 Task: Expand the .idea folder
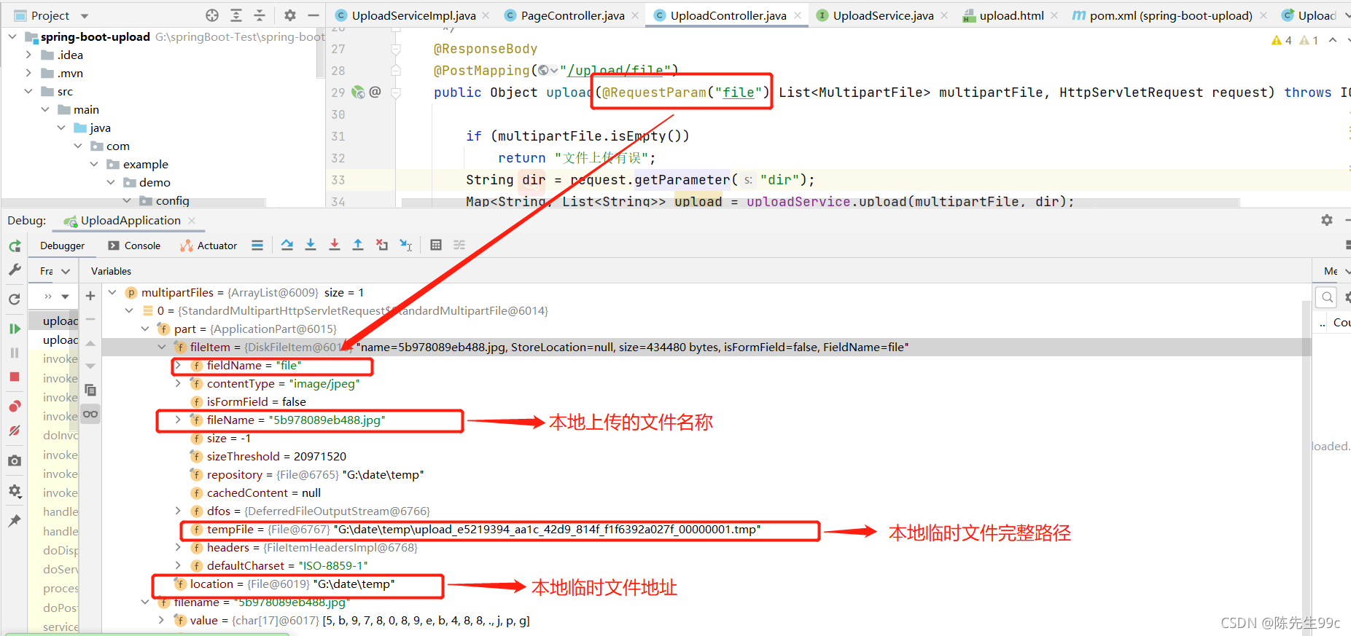tap(28, 55)
